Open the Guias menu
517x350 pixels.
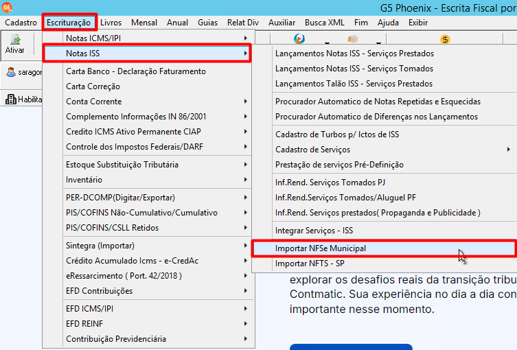[208, 23]
